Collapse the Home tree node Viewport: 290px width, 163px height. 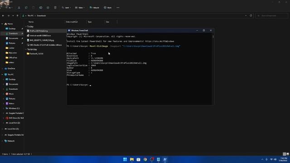(2, 24)
